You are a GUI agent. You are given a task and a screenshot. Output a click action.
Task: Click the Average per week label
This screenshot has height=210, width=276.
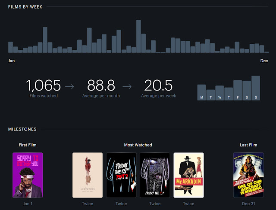[x=159, y=96]
